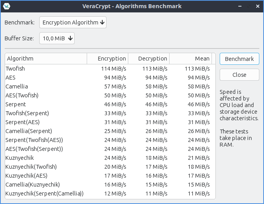Click the VeraCrypt logo icon in title bar
The width and height of the screenshot is (264, 204).
[7, 6]
